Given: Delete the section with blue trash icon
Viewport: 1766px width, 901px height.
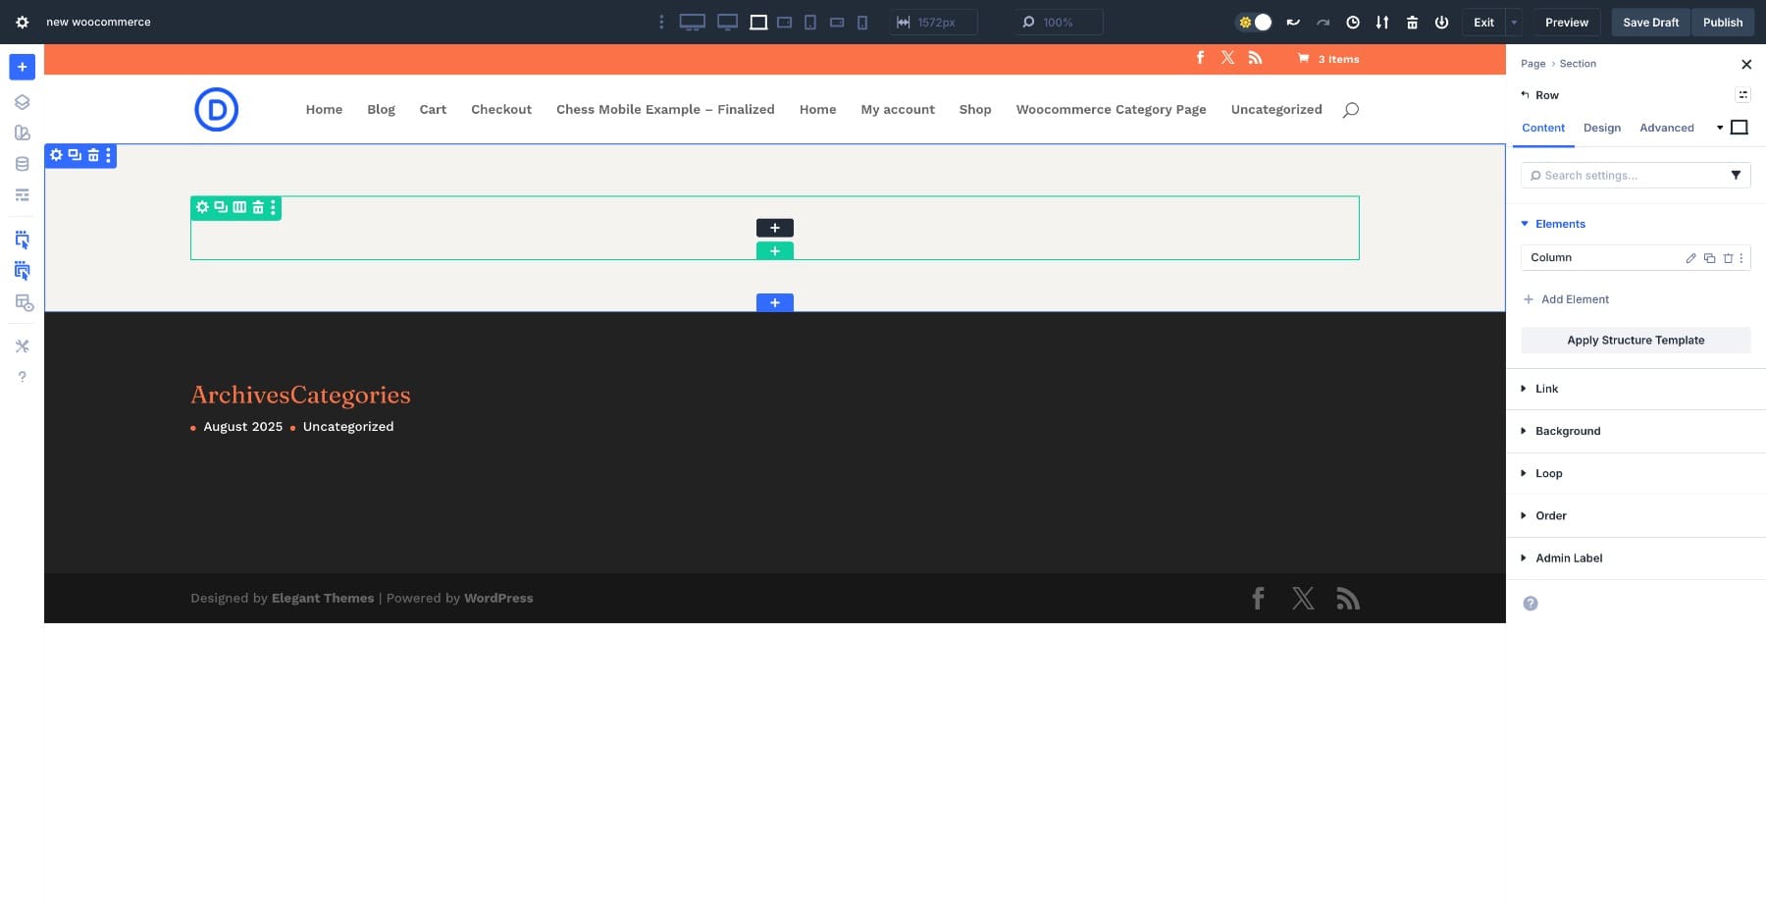Looking at the screenshot, I should [93, 155].
